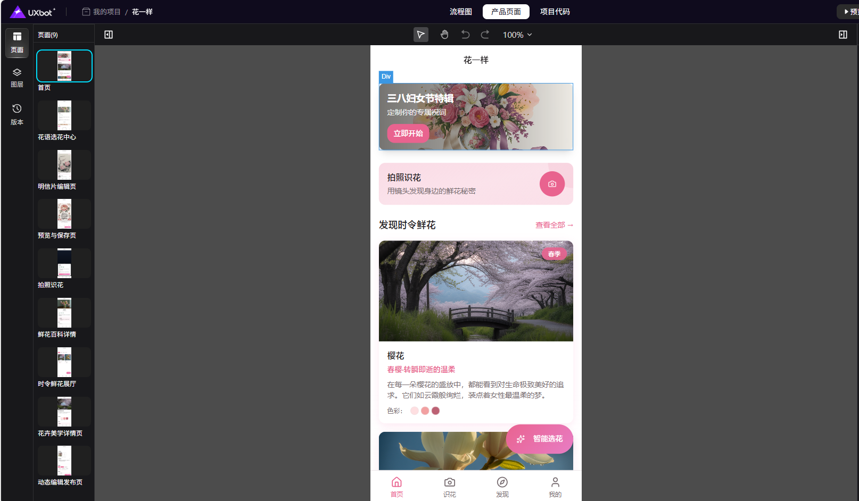Screen dimensions: 859x501
Task: Select the darkest pink color swatch
Action: 435,411
